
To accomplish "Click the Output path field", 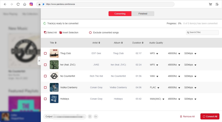I will 65,116.
